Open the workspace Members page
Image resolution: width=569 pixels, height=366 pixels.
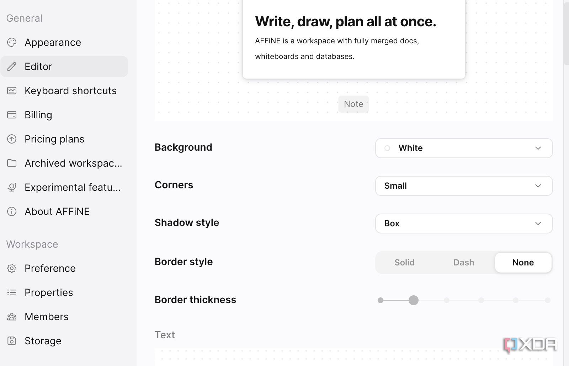pyautogui.click(x=47, y=317)
